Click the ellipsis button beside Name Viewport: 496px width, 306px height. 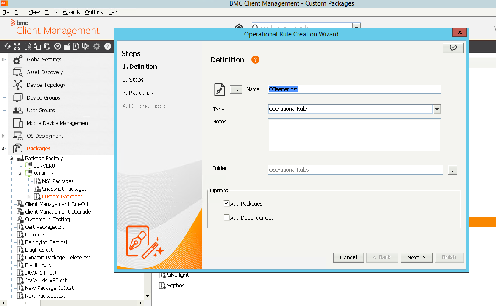click(236, 89)
